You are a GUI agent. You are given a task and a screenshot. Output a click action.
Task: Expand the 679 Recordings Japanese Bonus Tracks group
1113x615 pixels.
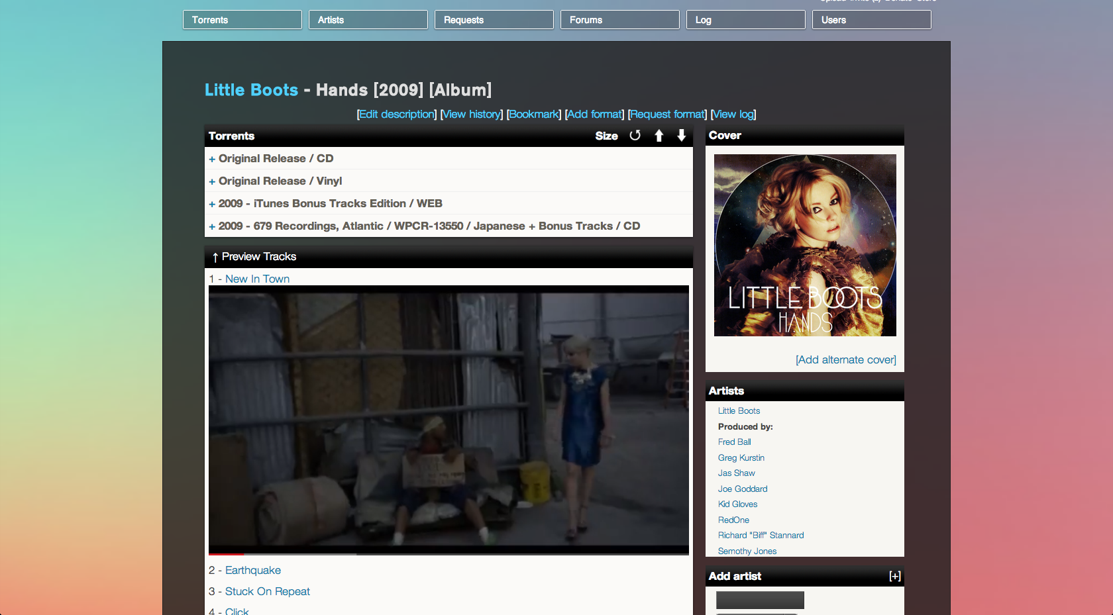212,226
